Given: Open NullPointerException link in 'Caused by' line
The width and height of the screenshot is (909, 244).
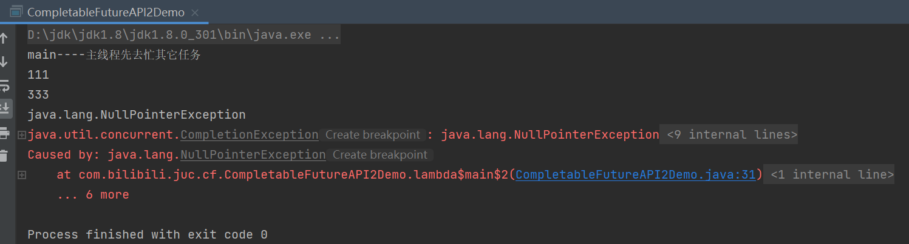Looking at the screenshot, I should [x=253, y=155].
